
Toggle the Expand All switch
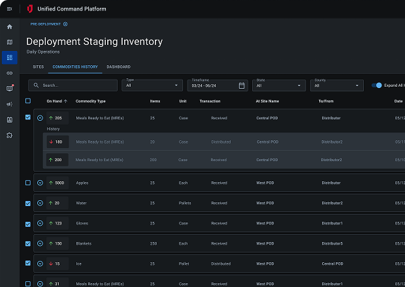point(376,85)
